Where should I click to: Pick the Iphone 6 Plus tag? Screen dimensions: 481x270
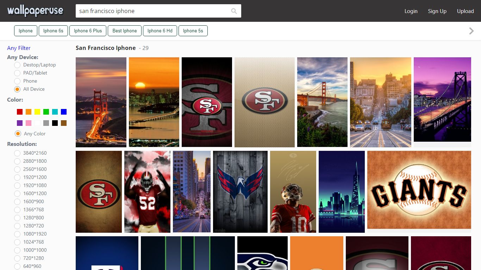(88, 31)
